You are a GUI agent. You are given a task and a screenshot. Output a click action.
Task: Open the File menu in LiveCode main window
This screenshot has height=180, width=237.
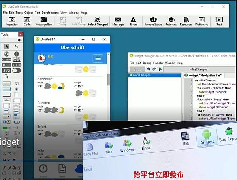[x=5, y=13]
